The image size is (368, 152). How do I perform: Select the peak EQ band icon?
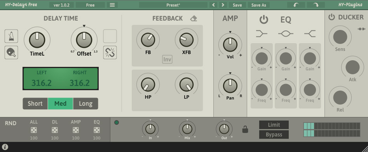click(x=286, y=34)
